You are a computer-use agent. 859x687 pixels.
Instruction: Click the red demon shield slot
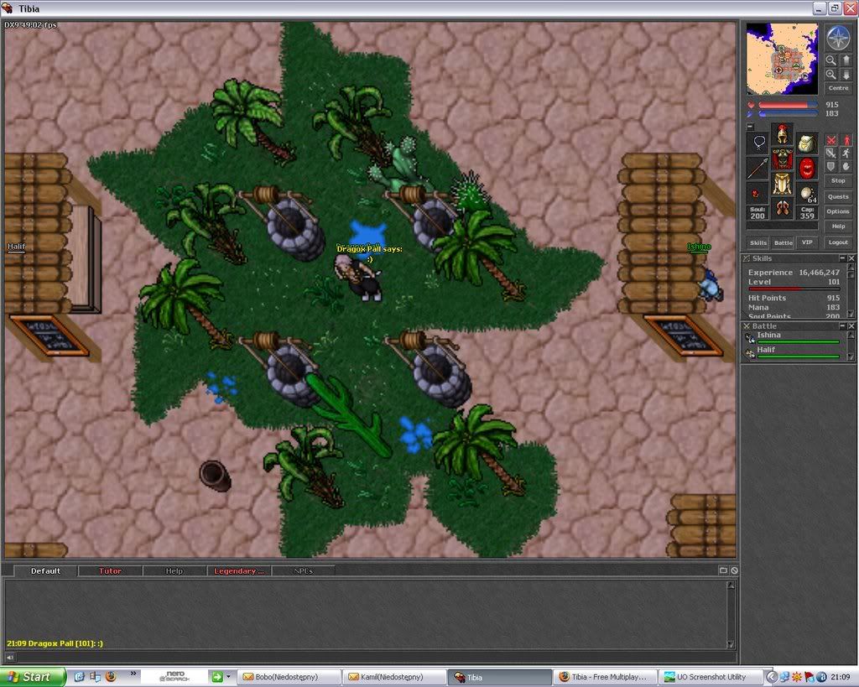806,169
